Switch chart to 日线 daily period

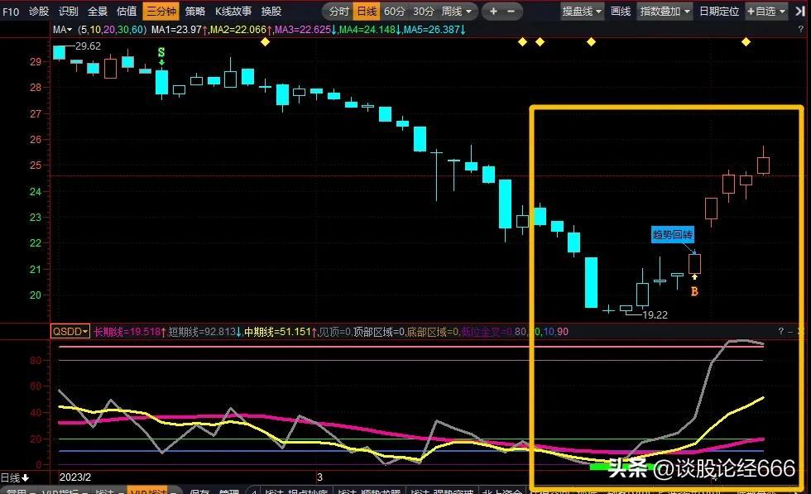tap(365, 12)
